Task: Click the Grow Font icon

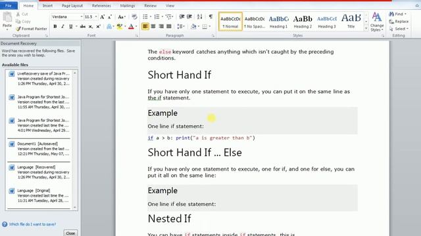Action: tap(103, 17)
